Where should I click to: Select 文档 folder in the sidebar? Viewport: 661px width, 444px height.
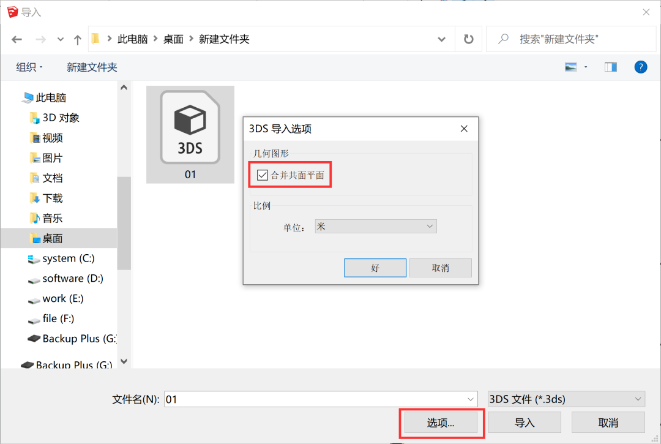point(46,178)
